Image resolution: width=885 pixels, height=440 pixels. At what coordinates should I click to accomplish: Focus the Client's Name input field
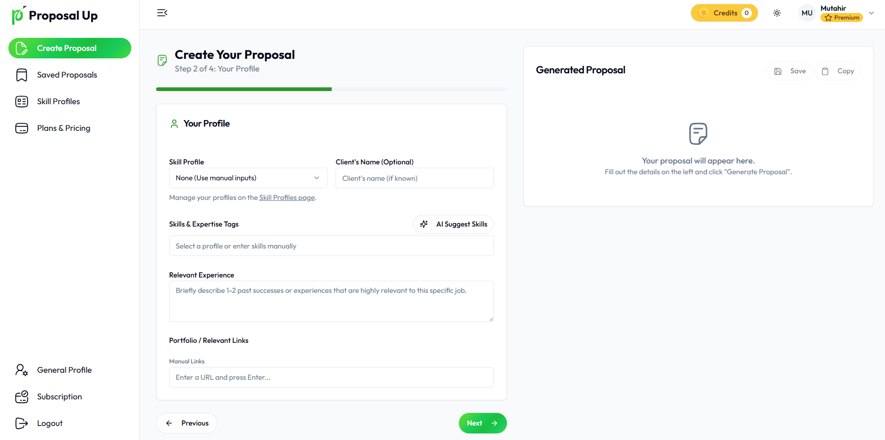(x=414, y=178)
